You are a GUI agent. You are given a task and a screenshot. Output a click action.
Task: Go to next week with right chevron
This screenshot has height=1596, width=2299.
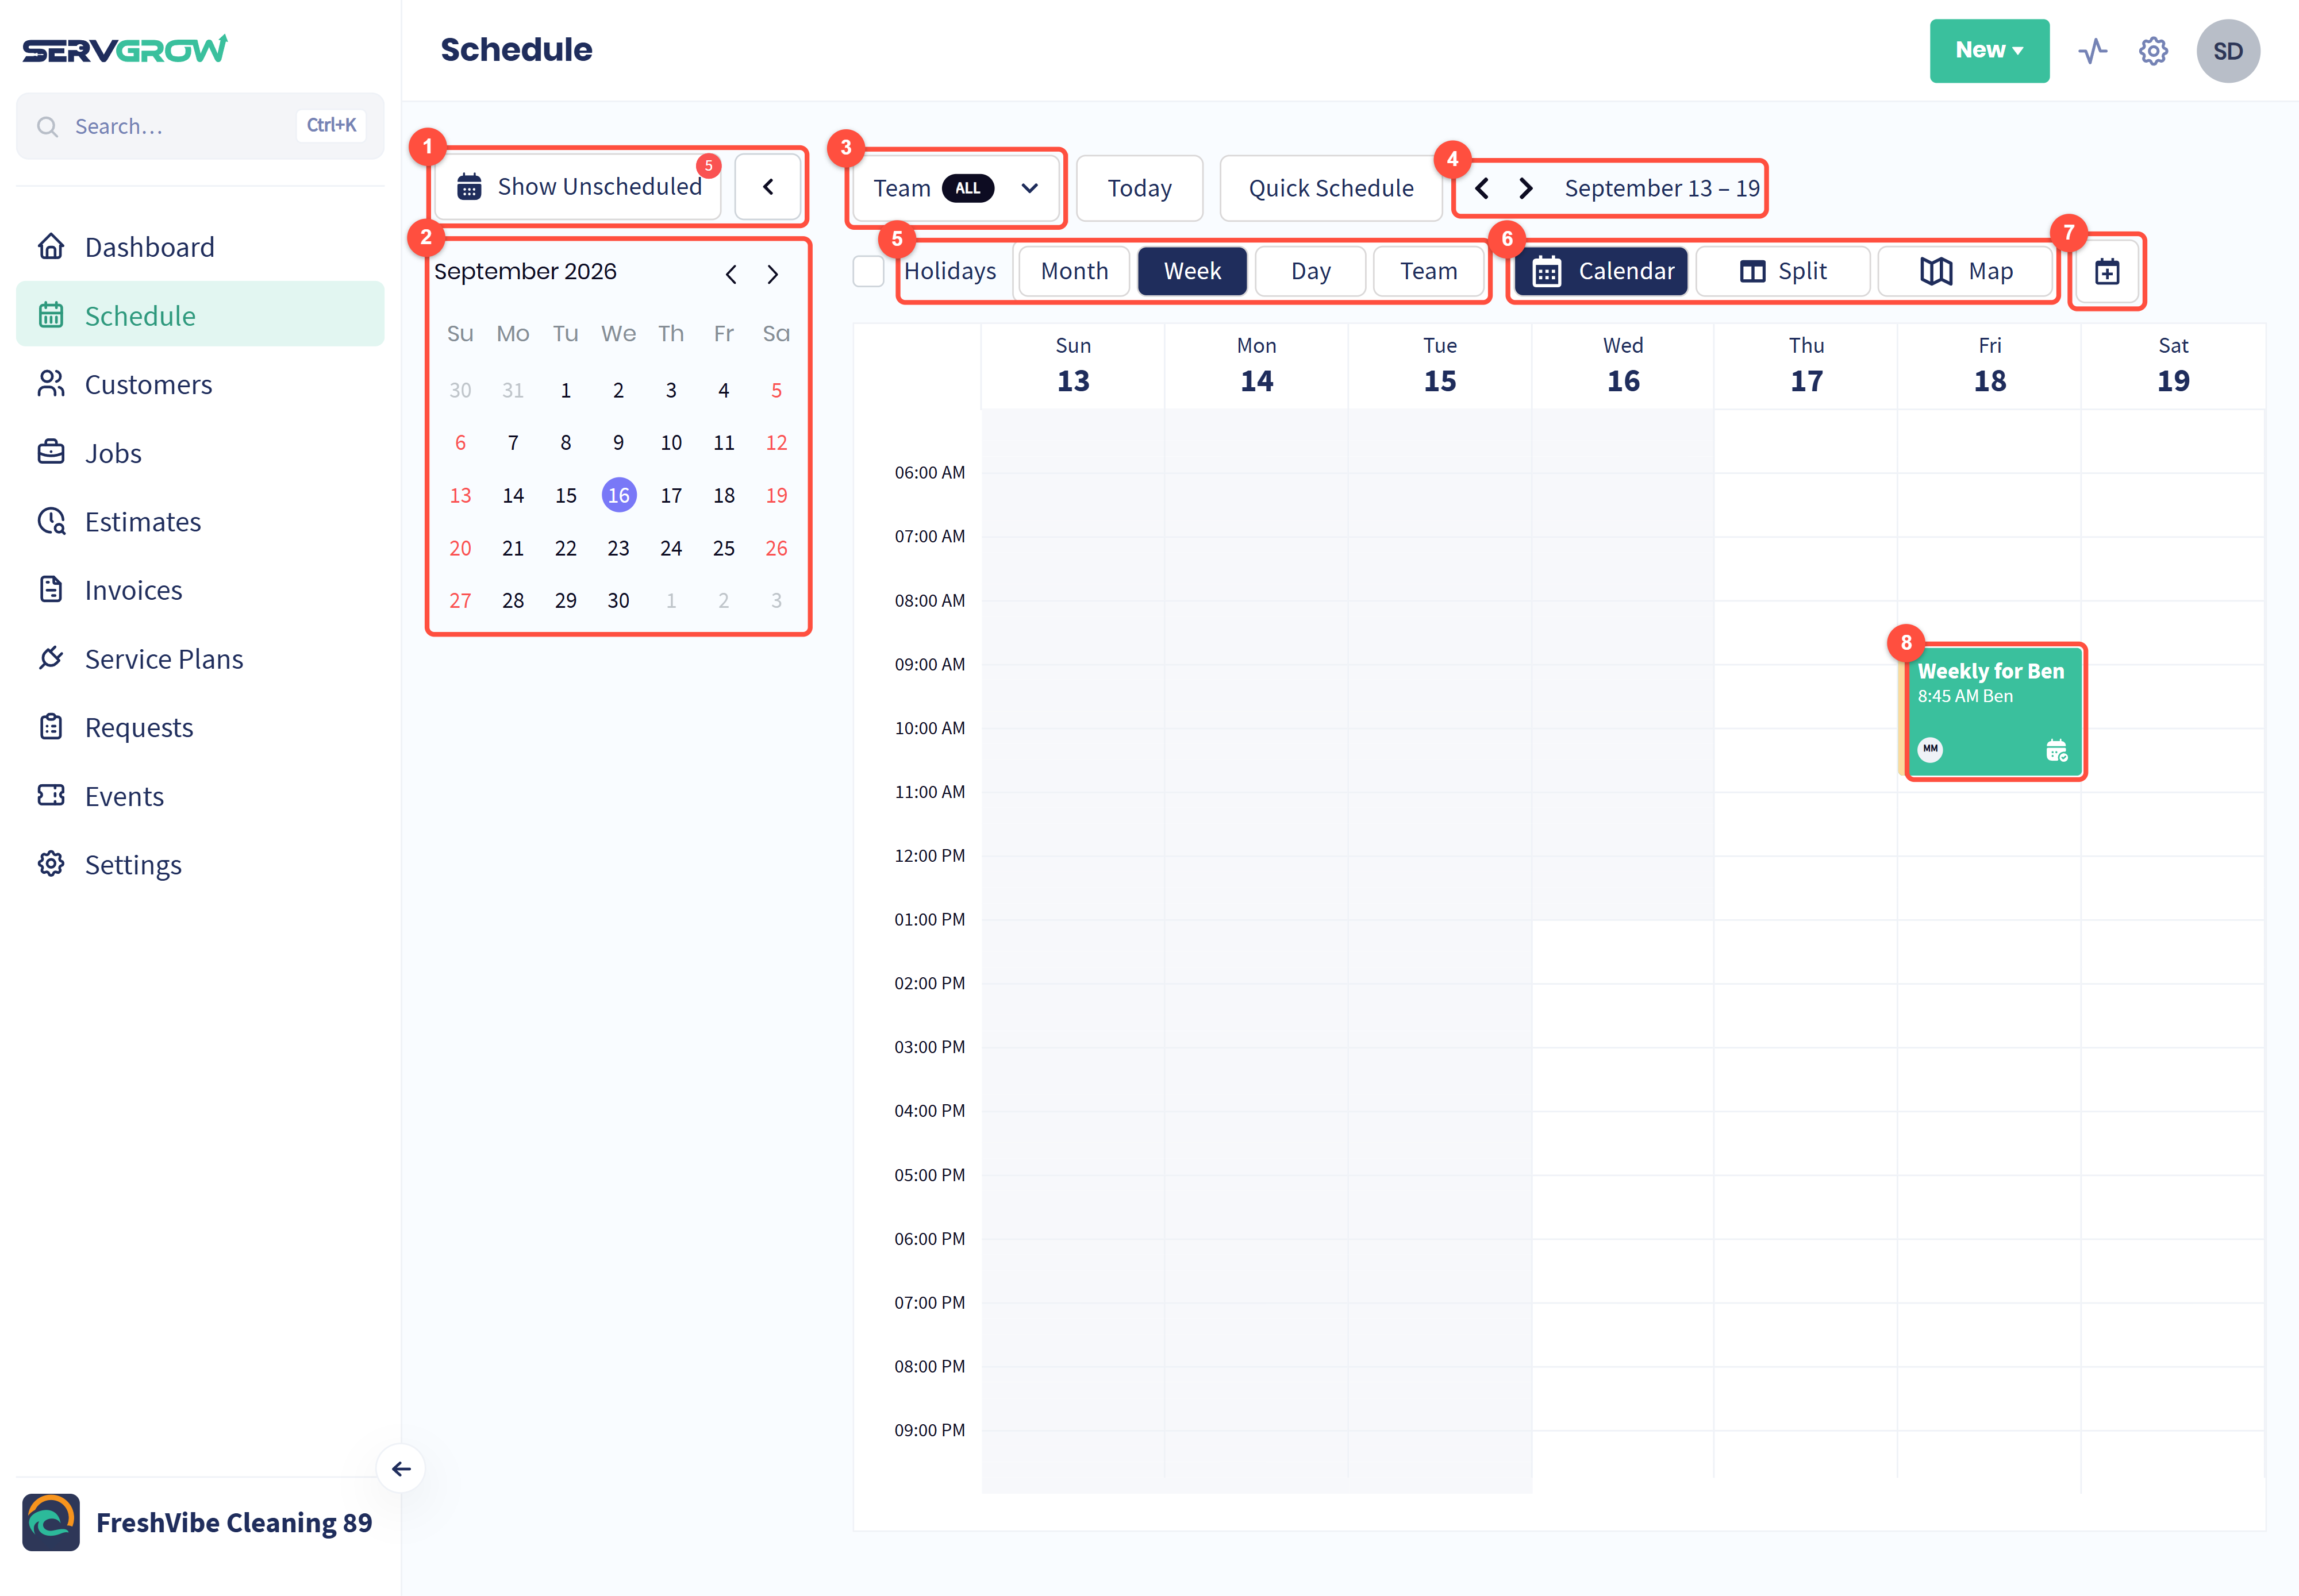(1525, 188)
